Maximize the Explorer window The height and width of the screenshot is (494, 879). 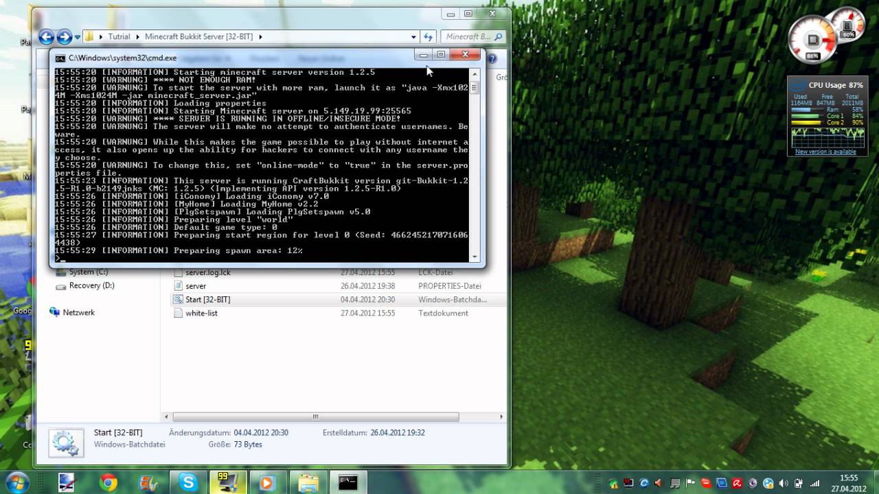[468, 14]
